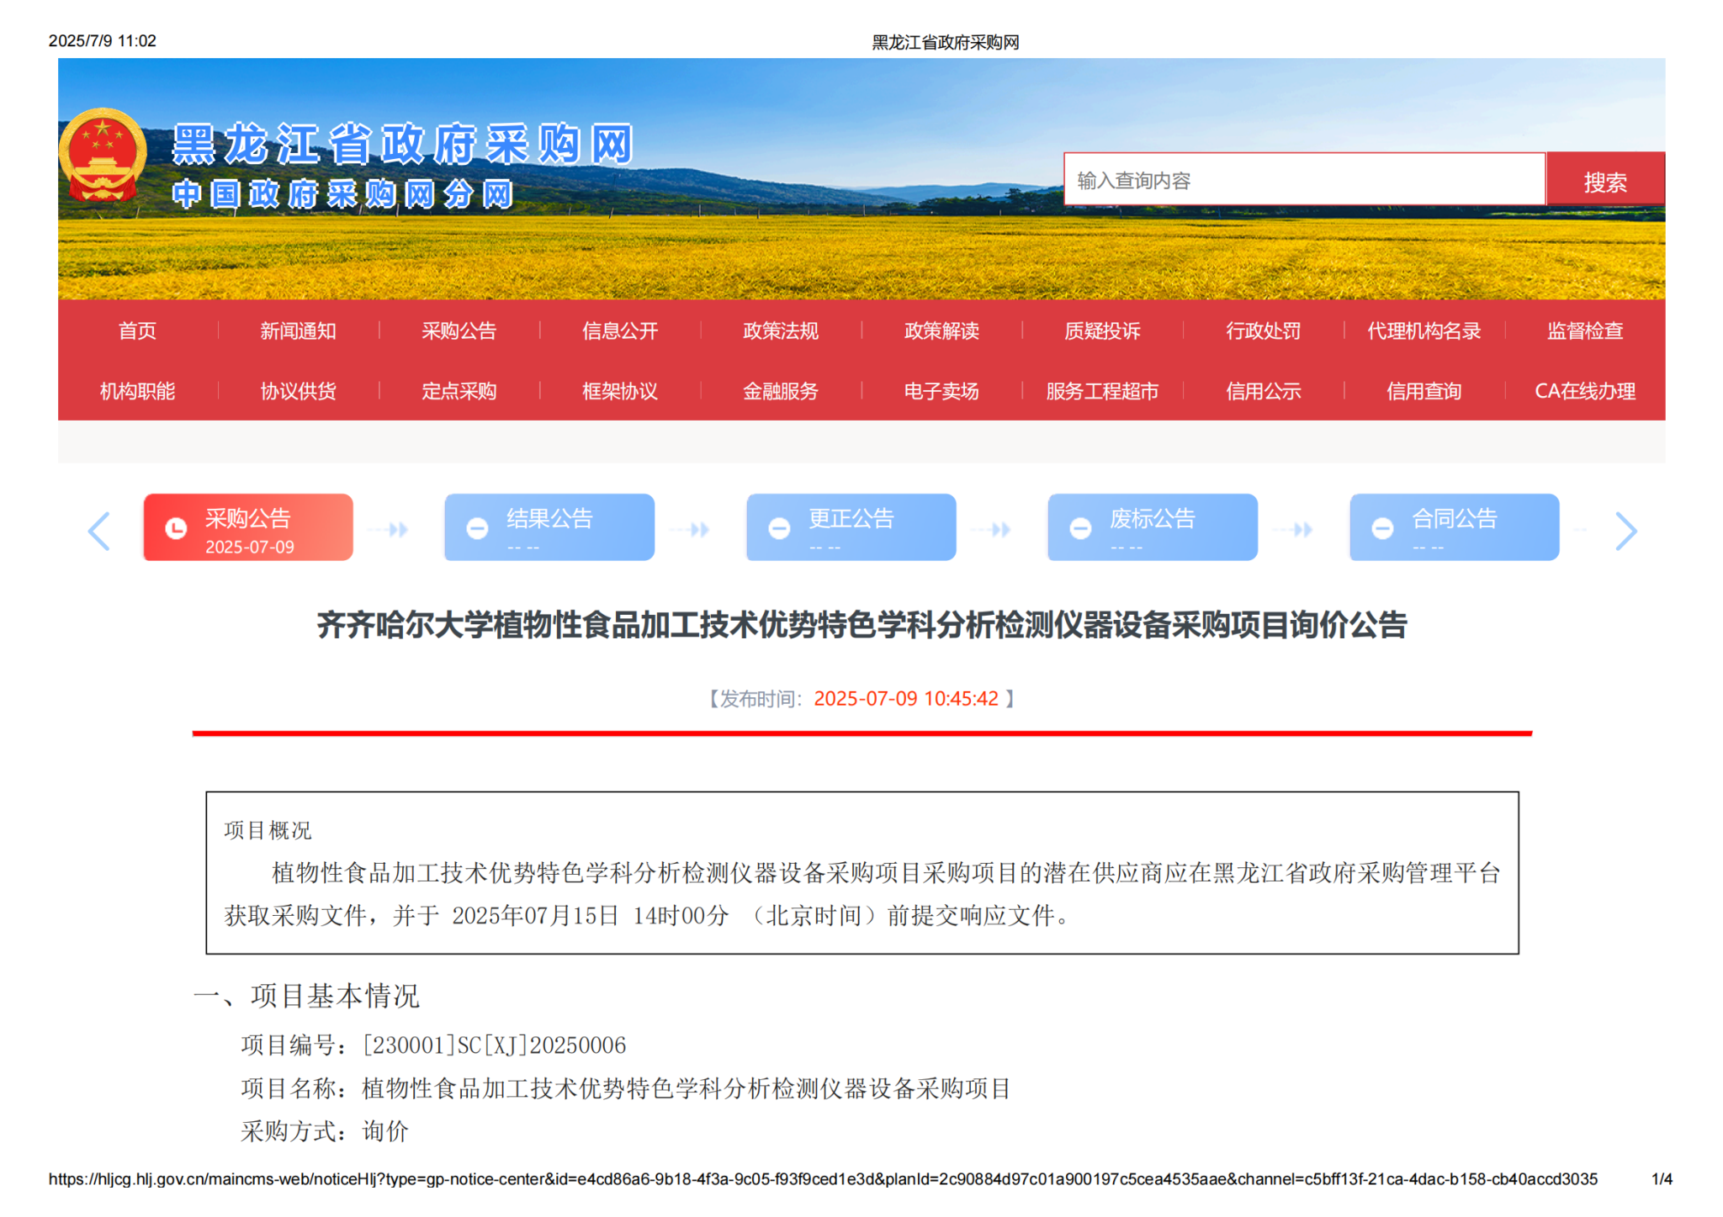Click the minus icon on 结果公告 step
1723x1217 pixels.
point(477,528)
